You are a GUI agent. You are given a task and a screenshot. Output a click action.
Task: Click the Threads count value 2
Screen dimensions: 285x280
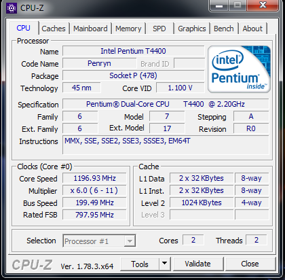pos(256,240)
